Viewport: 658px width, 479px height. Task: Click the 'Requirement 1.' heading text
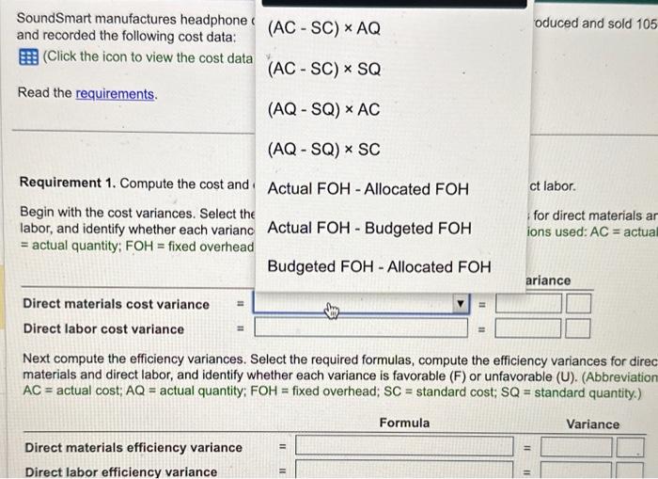click(x=67, y=183)
